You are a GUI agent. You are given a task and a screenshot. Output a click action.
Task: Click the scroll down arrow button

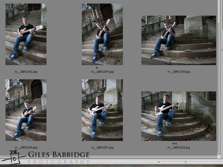coord(219,153)
